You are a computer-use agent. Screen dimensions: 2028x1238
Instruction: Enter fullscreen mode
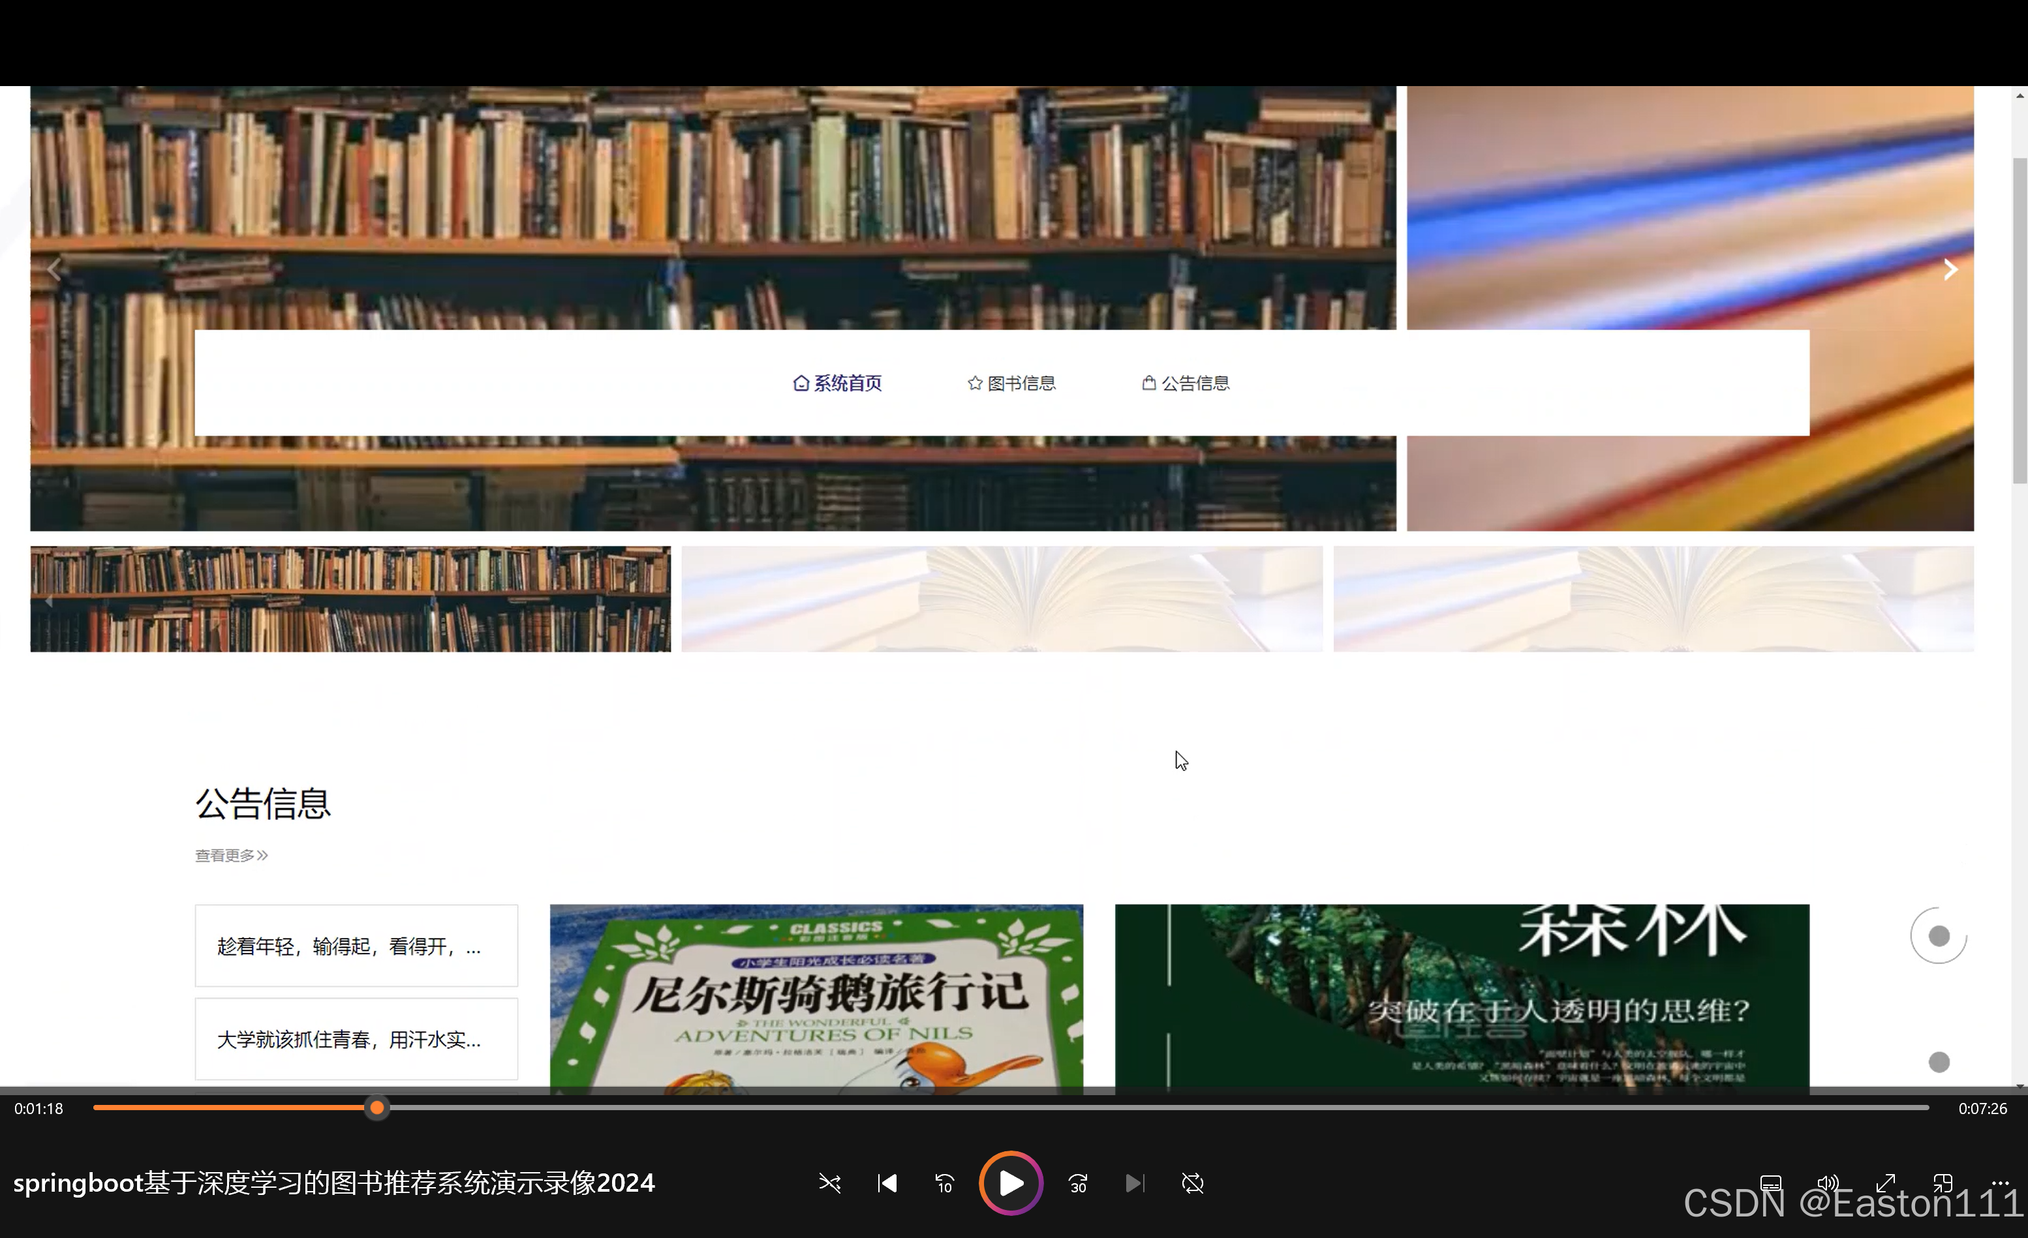coord(1886,1184)
